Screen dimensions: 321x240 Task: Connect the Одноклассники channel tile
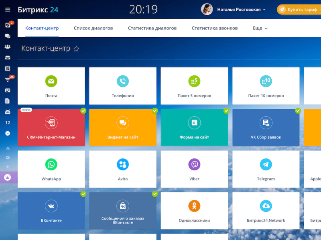(x=194, y=211)
